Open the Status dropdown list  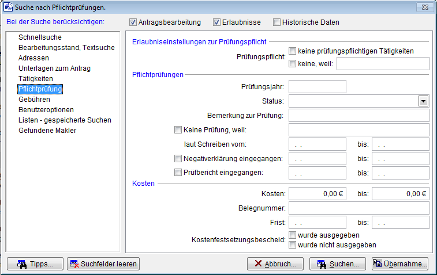coord(423,101)
